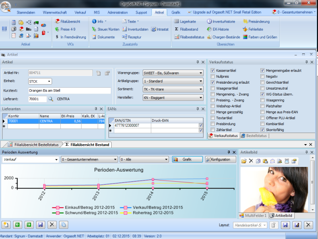This screenshot has height=239, width=318.
Task: Open the Warengruppe dropdown
Action: coord(201,73)
